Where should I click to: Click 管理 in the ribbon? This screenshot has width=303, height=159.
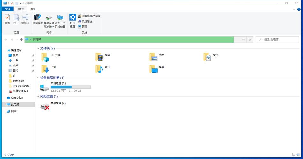point(82,27)
